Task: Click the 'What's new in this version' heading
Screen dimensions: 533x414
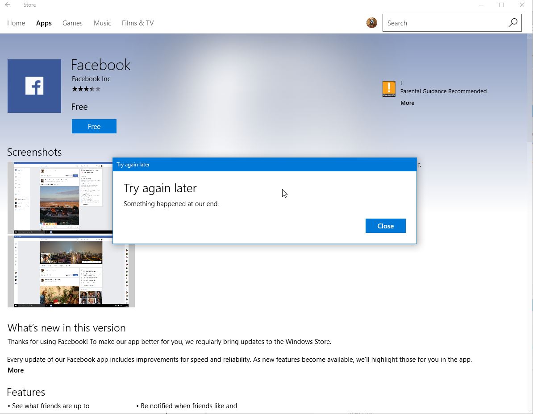Action: [67, 328]
